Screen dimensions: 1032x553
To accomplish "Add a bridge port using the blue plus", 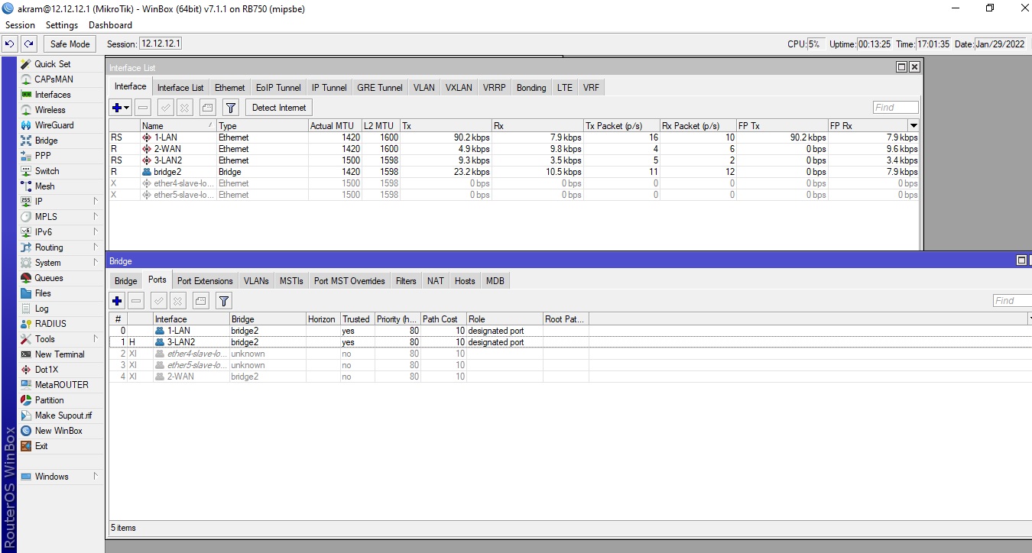I will click(x=117, y=300).
